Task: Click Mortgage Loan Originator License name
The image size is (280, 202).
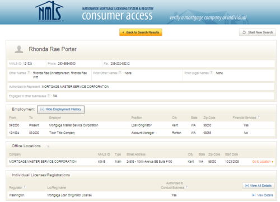Action: coord(69,195)
